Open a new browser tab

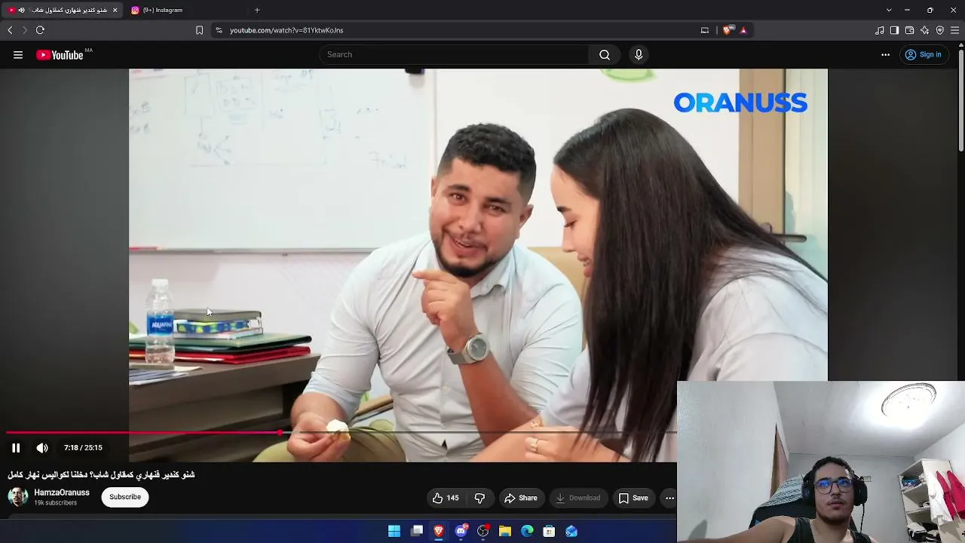click(x=257, y=10)
